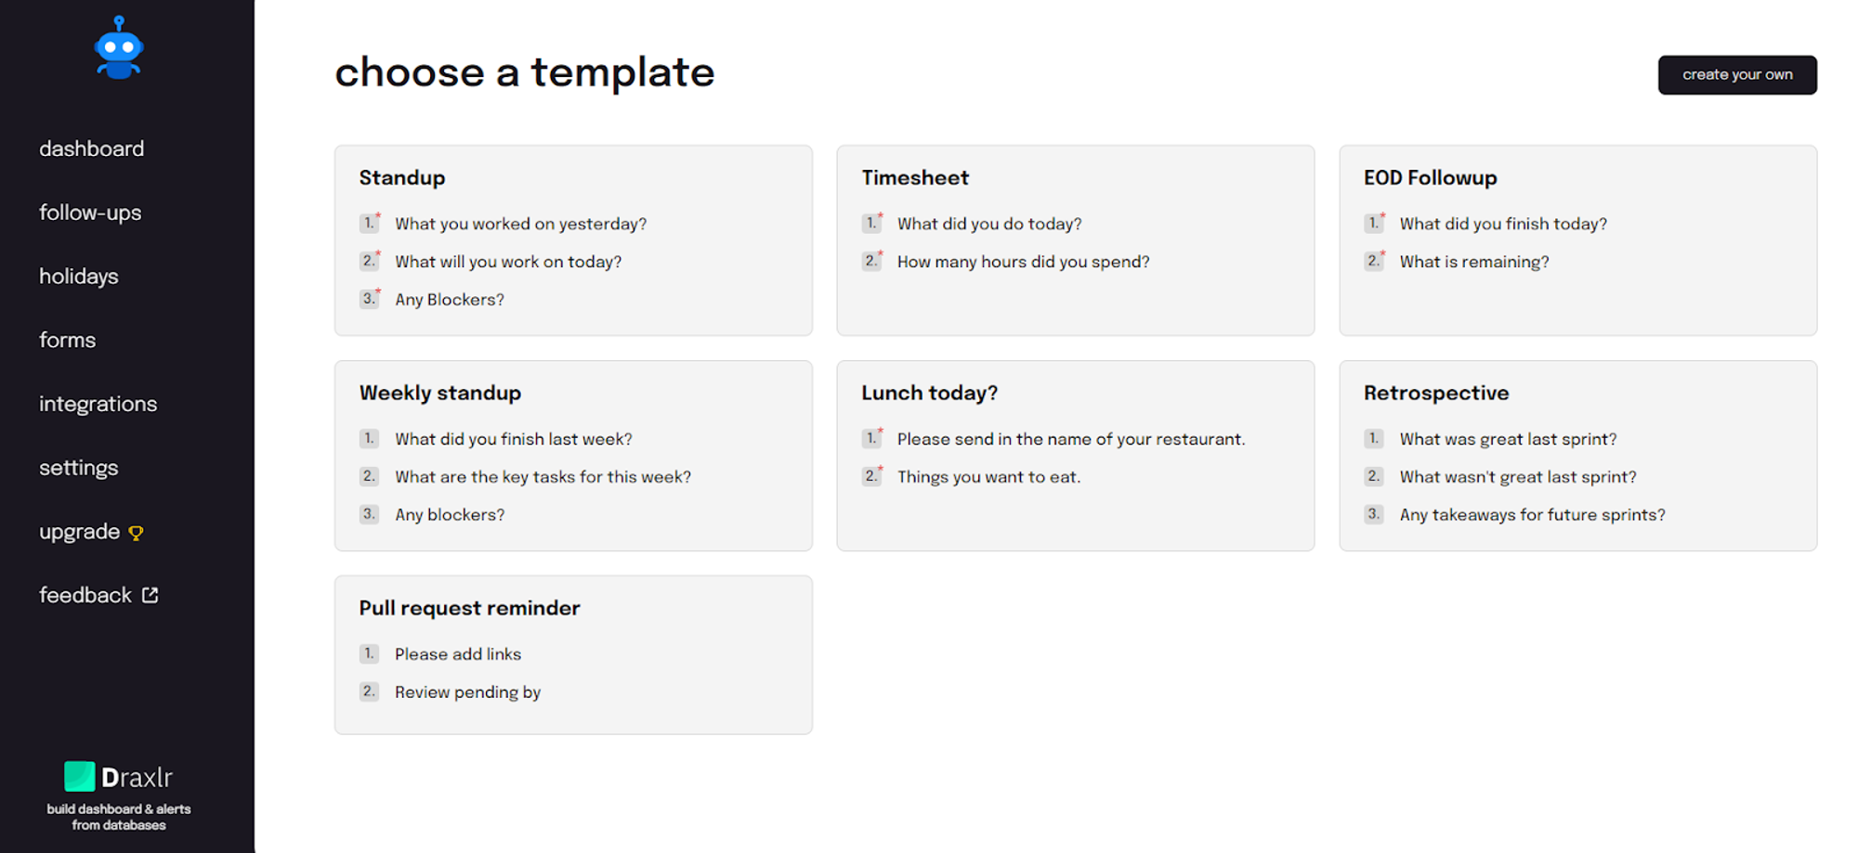Screen dimensions: 1858x853
Task: Select the Standup template card
Action: [573, 240]
